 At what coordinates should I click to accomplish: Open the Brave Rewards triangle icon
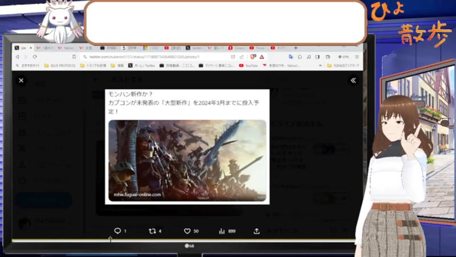click(262, 57)
